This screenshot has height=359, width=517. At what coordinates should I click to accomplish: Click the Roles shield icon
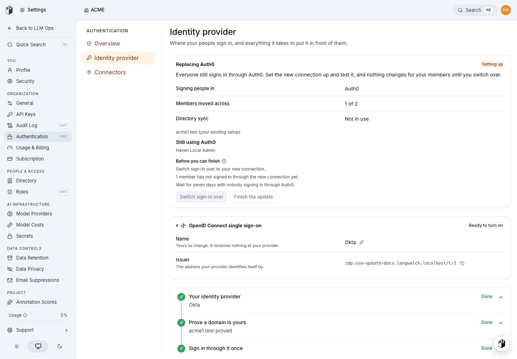coord(10,192)
